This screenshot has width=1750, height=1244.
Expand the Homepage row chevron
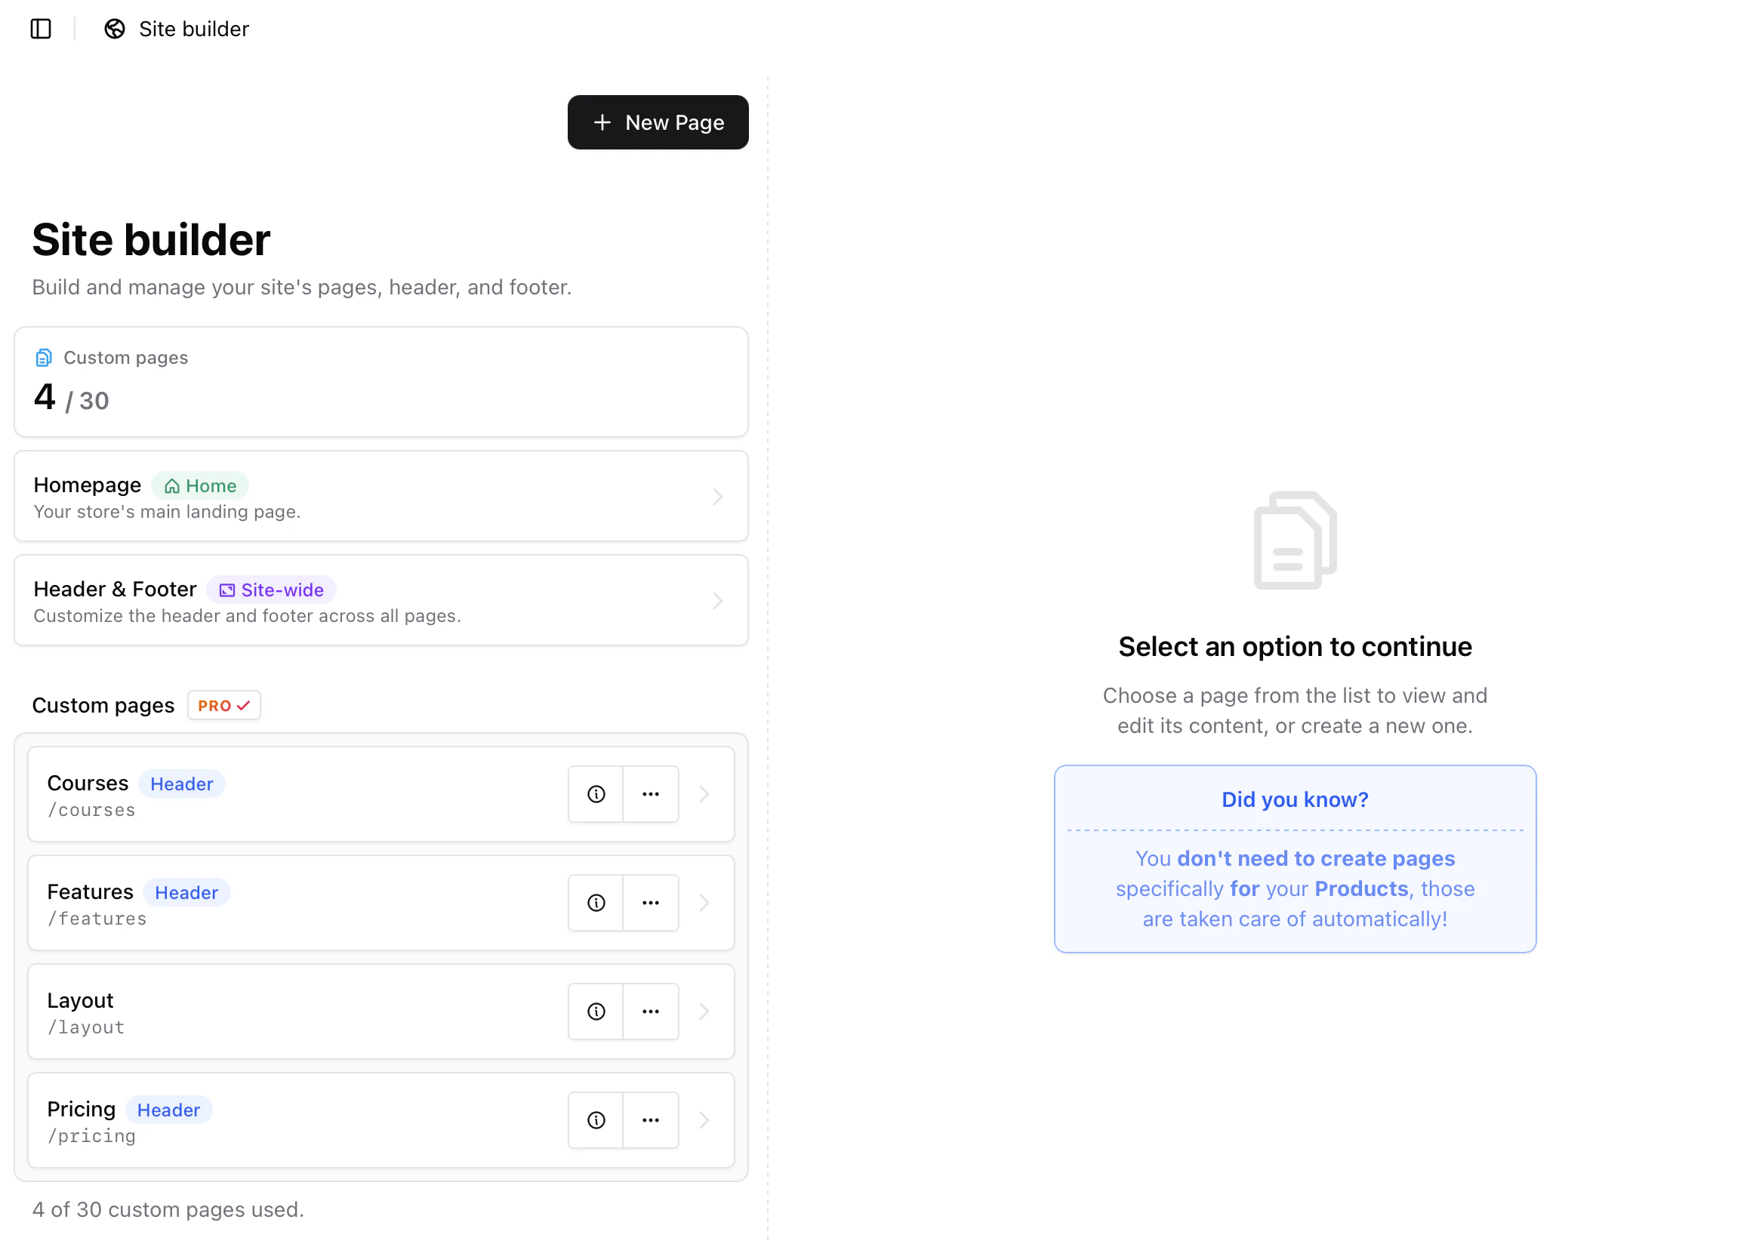717,497
